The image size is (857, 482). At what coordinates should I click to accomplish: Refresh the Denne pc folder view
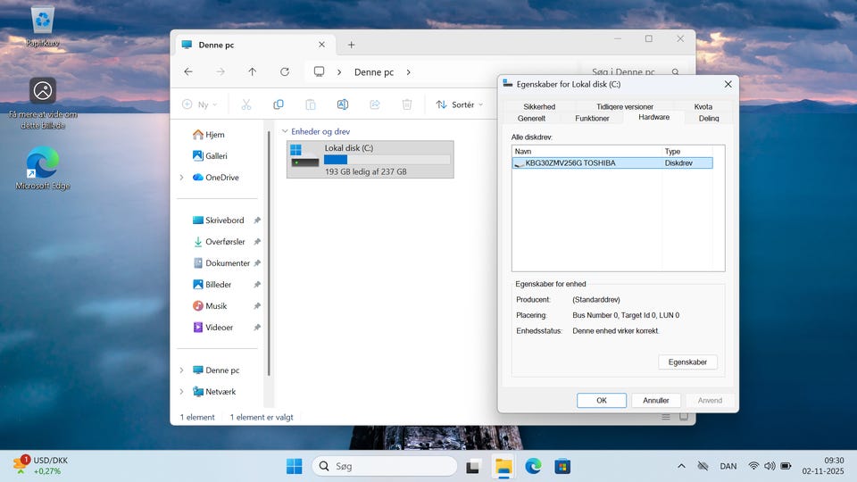[285, 72]
